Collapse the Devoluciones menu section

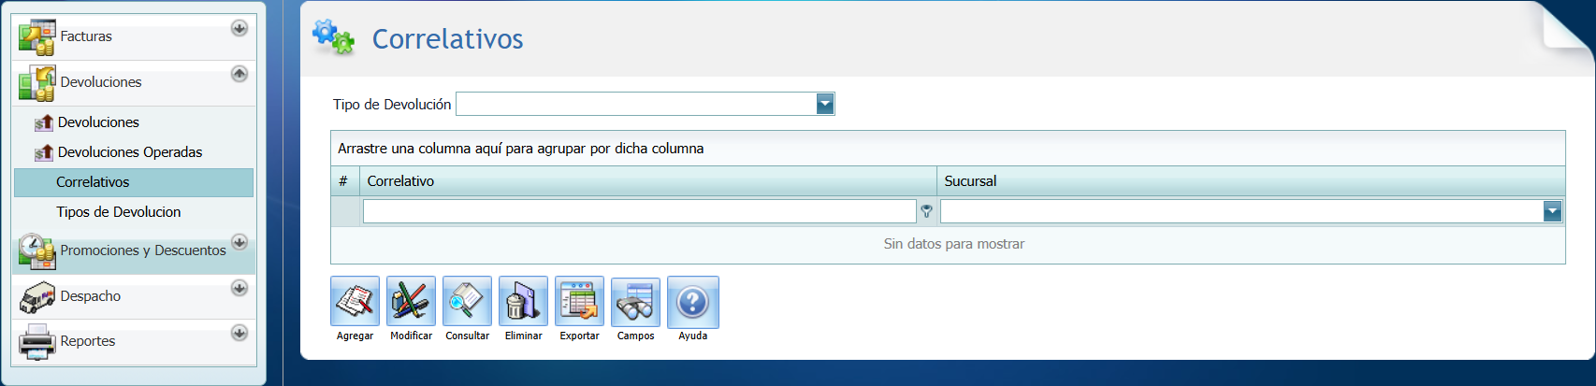[x=239, y=73]
